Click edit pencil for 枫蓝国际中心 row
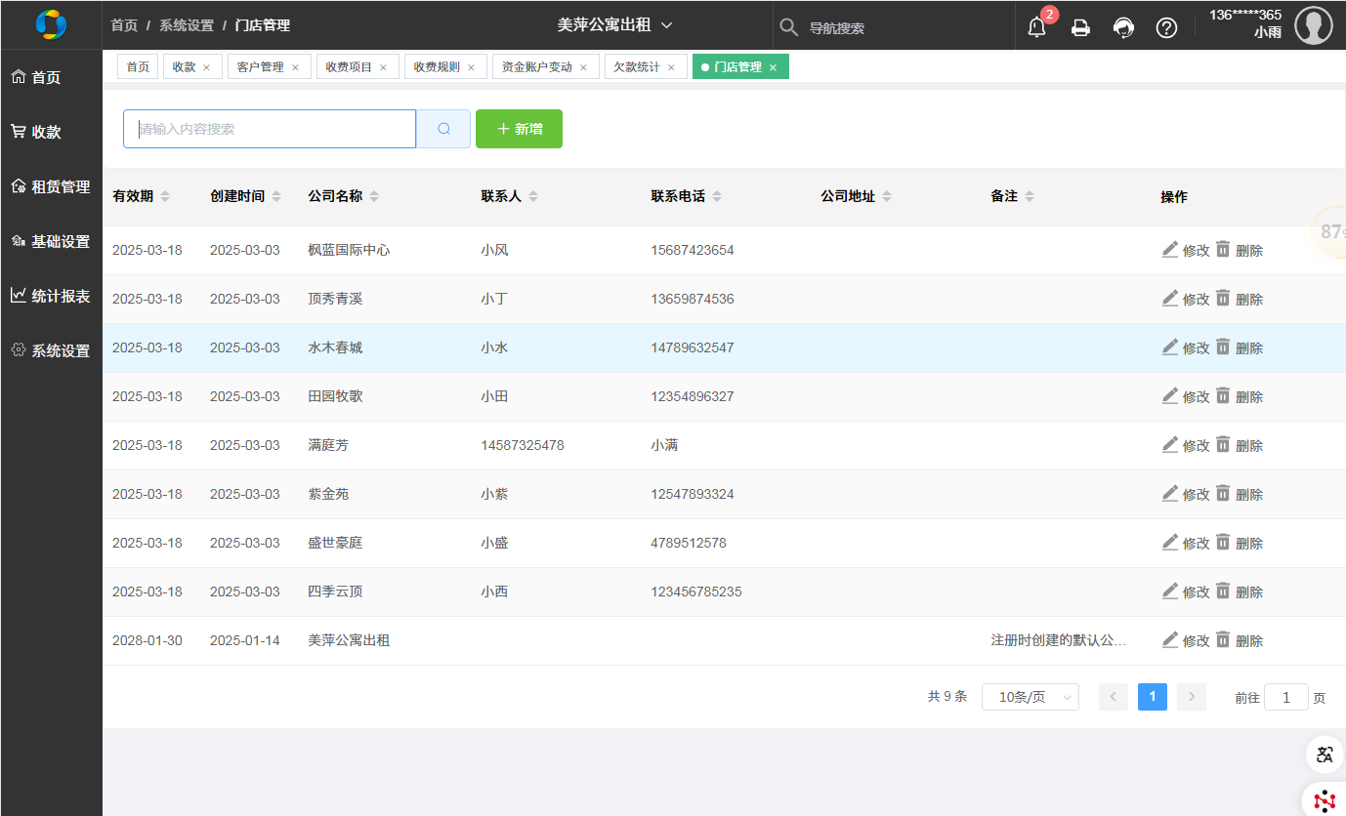The image size is (1346, 816). click(1170, 250)
